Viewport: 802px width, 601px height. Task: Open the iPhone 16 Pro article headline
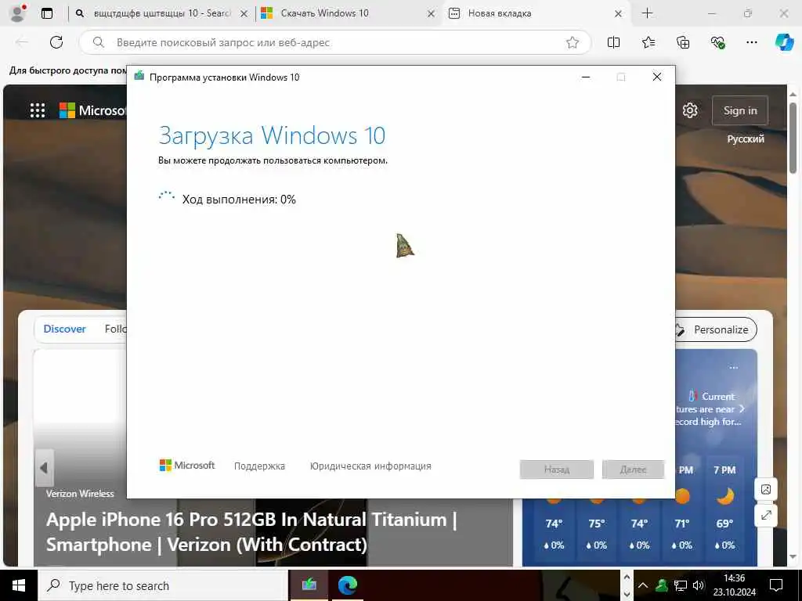[251, 531]
